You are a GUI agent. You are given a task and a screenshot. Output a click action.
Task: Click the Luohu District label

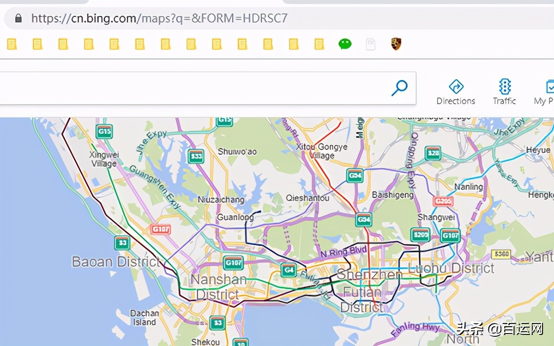pyautogui.click(x=452, y=268)
